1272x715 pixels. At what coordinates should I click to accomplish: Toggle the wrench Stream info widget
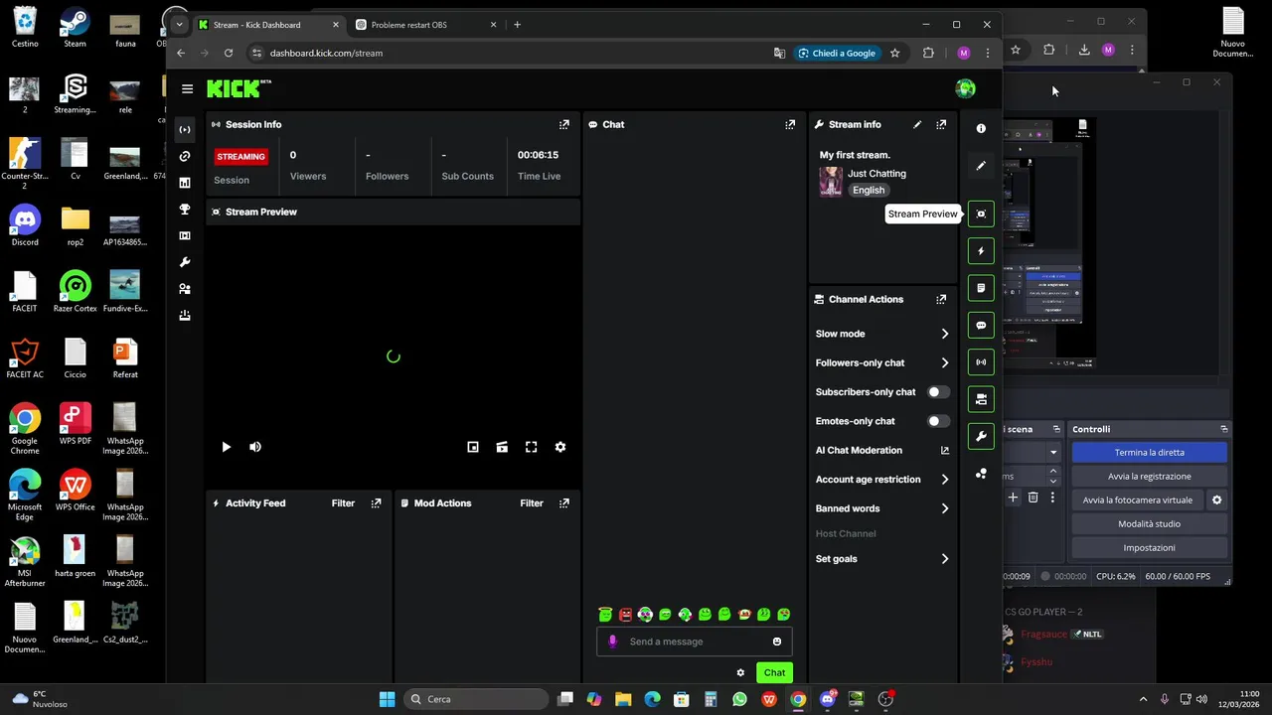981,437
